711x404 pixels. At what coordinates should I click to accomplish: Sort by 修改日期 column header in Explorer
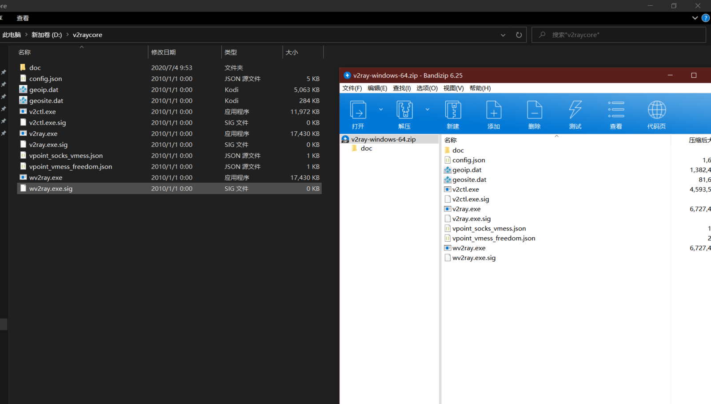coord(164,52)
